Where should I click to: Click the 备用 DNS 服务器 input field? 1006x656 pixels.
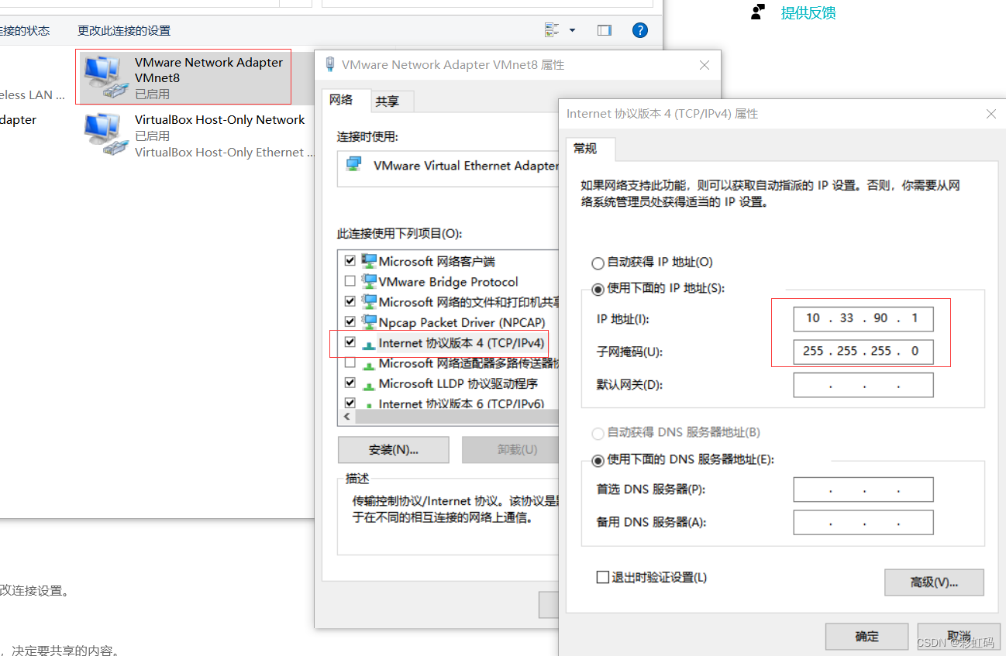[863, 522]
